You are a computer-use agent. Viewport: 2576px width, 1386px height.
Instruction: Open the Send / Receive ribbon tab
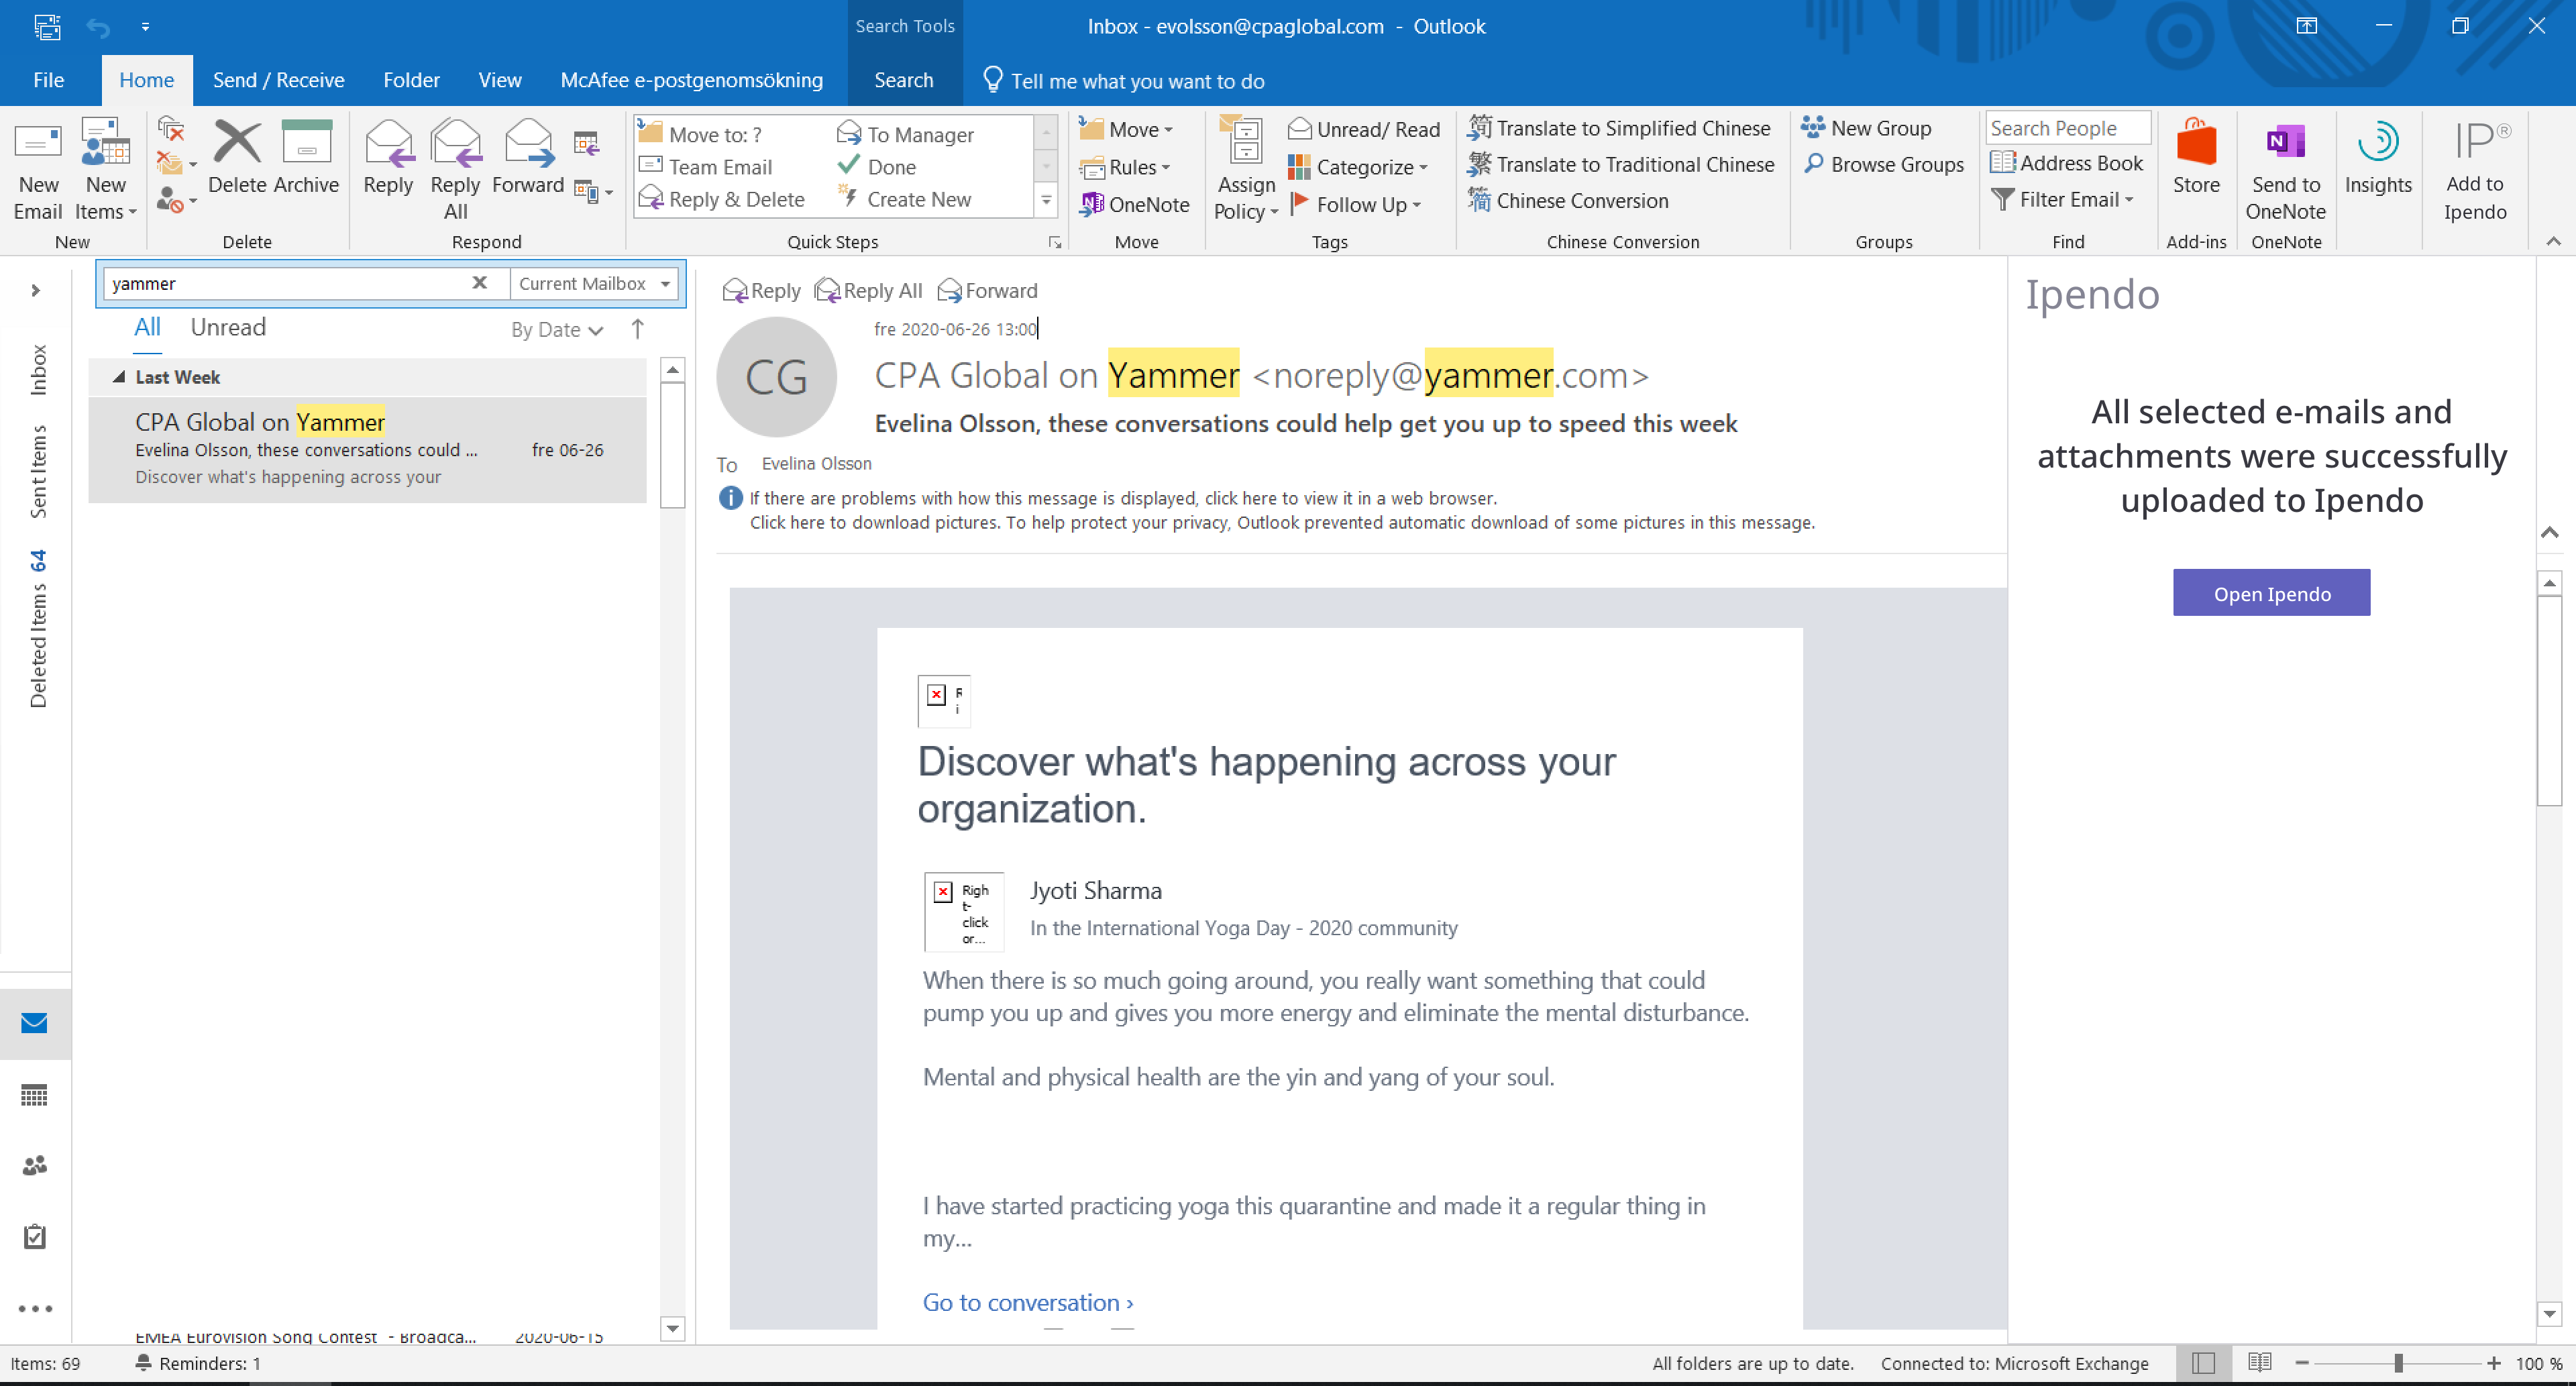click(278, 80)
